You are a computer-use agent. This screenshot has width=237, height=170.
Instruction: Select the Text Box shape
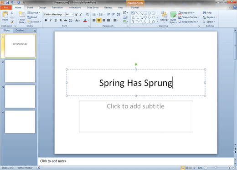(133, 13)
